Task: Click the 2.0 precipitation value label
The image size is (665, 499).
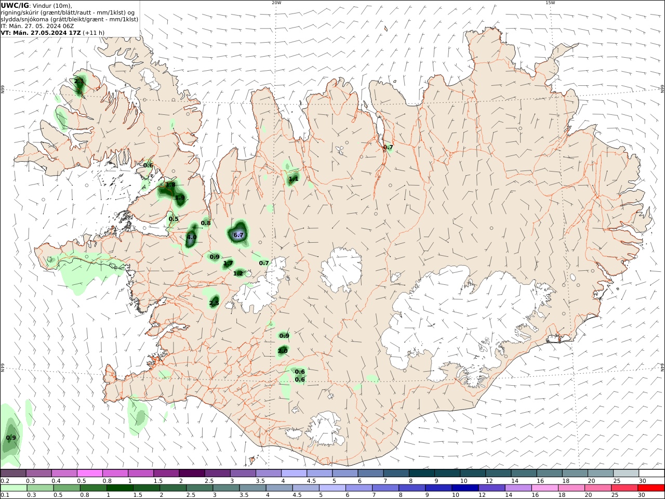Action: point(283,351)
